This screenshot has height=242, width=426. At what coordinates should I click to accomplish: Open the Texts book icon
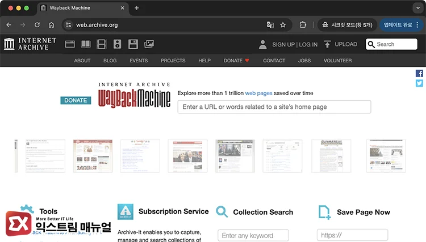point(86,44)
